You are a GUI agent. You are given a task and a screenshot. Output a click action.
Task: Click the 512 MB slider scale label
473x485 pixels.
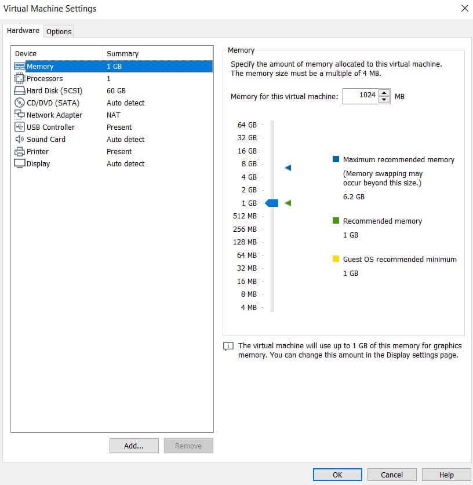[x=245, y=216]
